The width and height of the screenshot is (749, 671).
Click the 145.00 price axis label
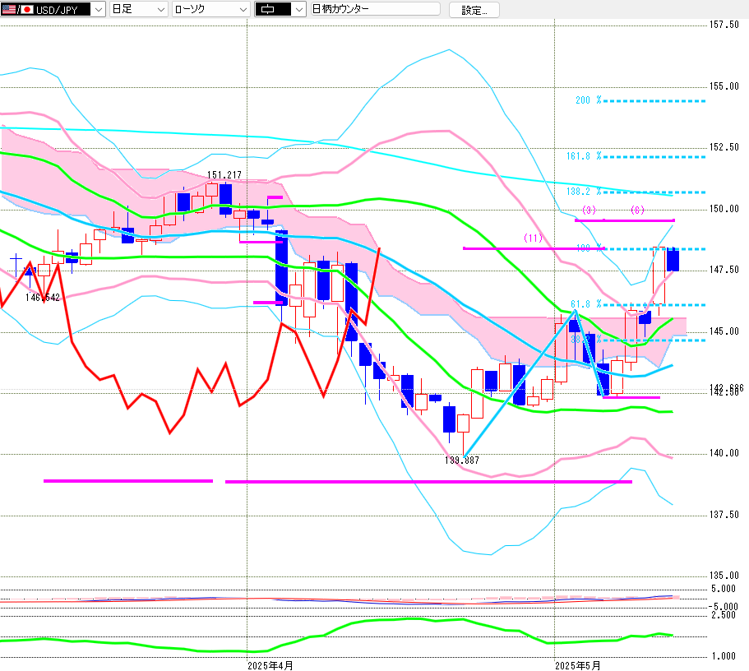coord(724,331)
